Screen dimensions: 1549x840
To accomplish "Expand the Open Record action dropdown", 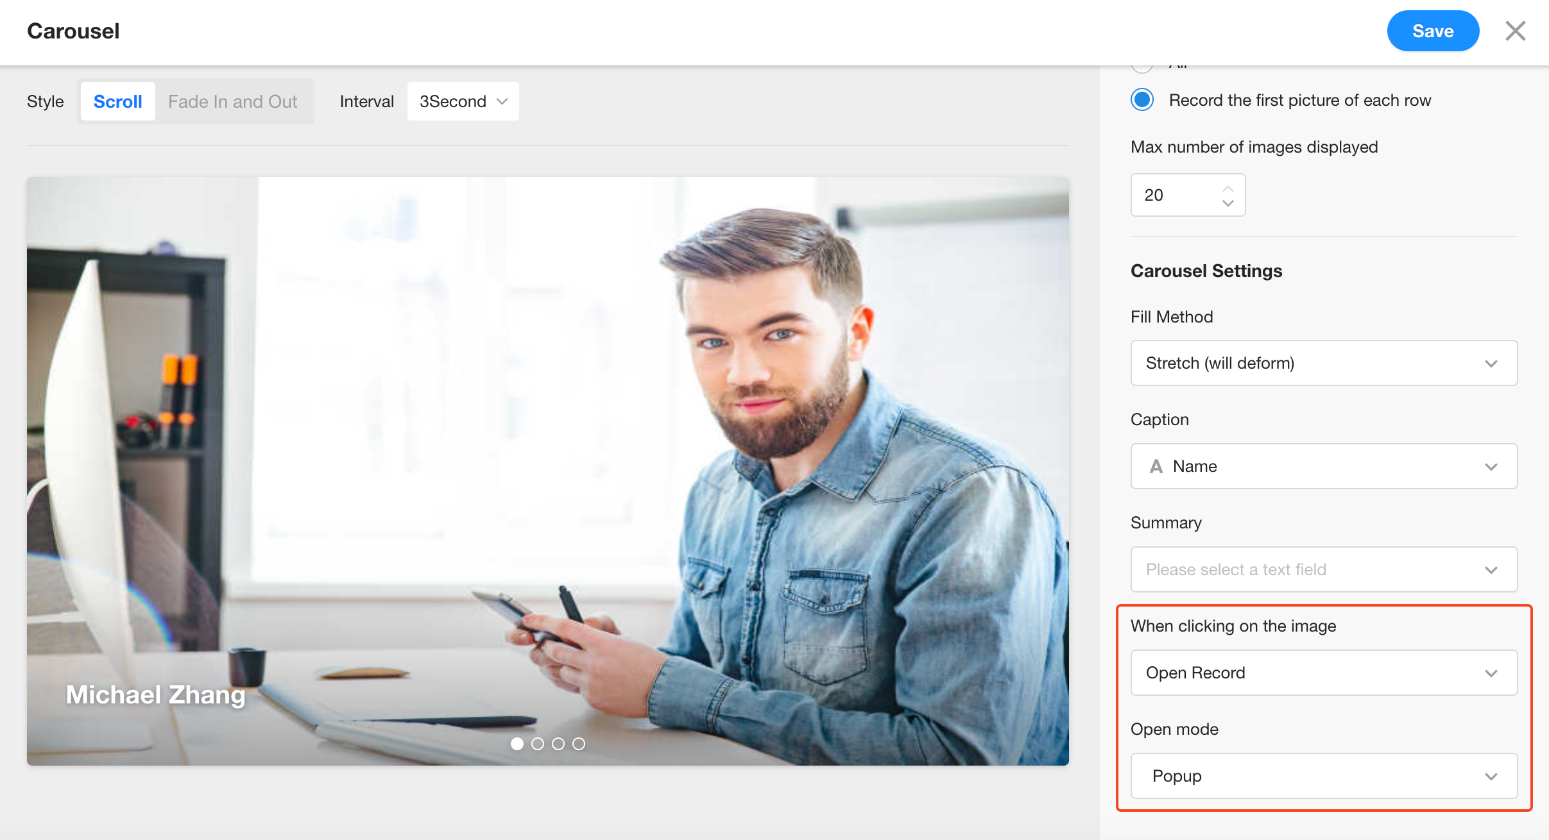I will [x=1323, y=673].
